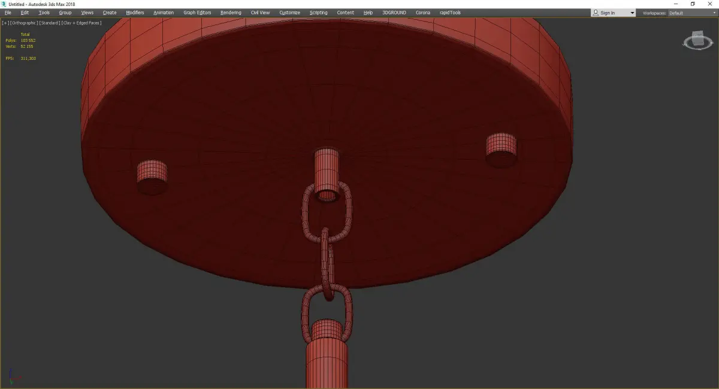Click the Sign In user icon

point(596,13)
